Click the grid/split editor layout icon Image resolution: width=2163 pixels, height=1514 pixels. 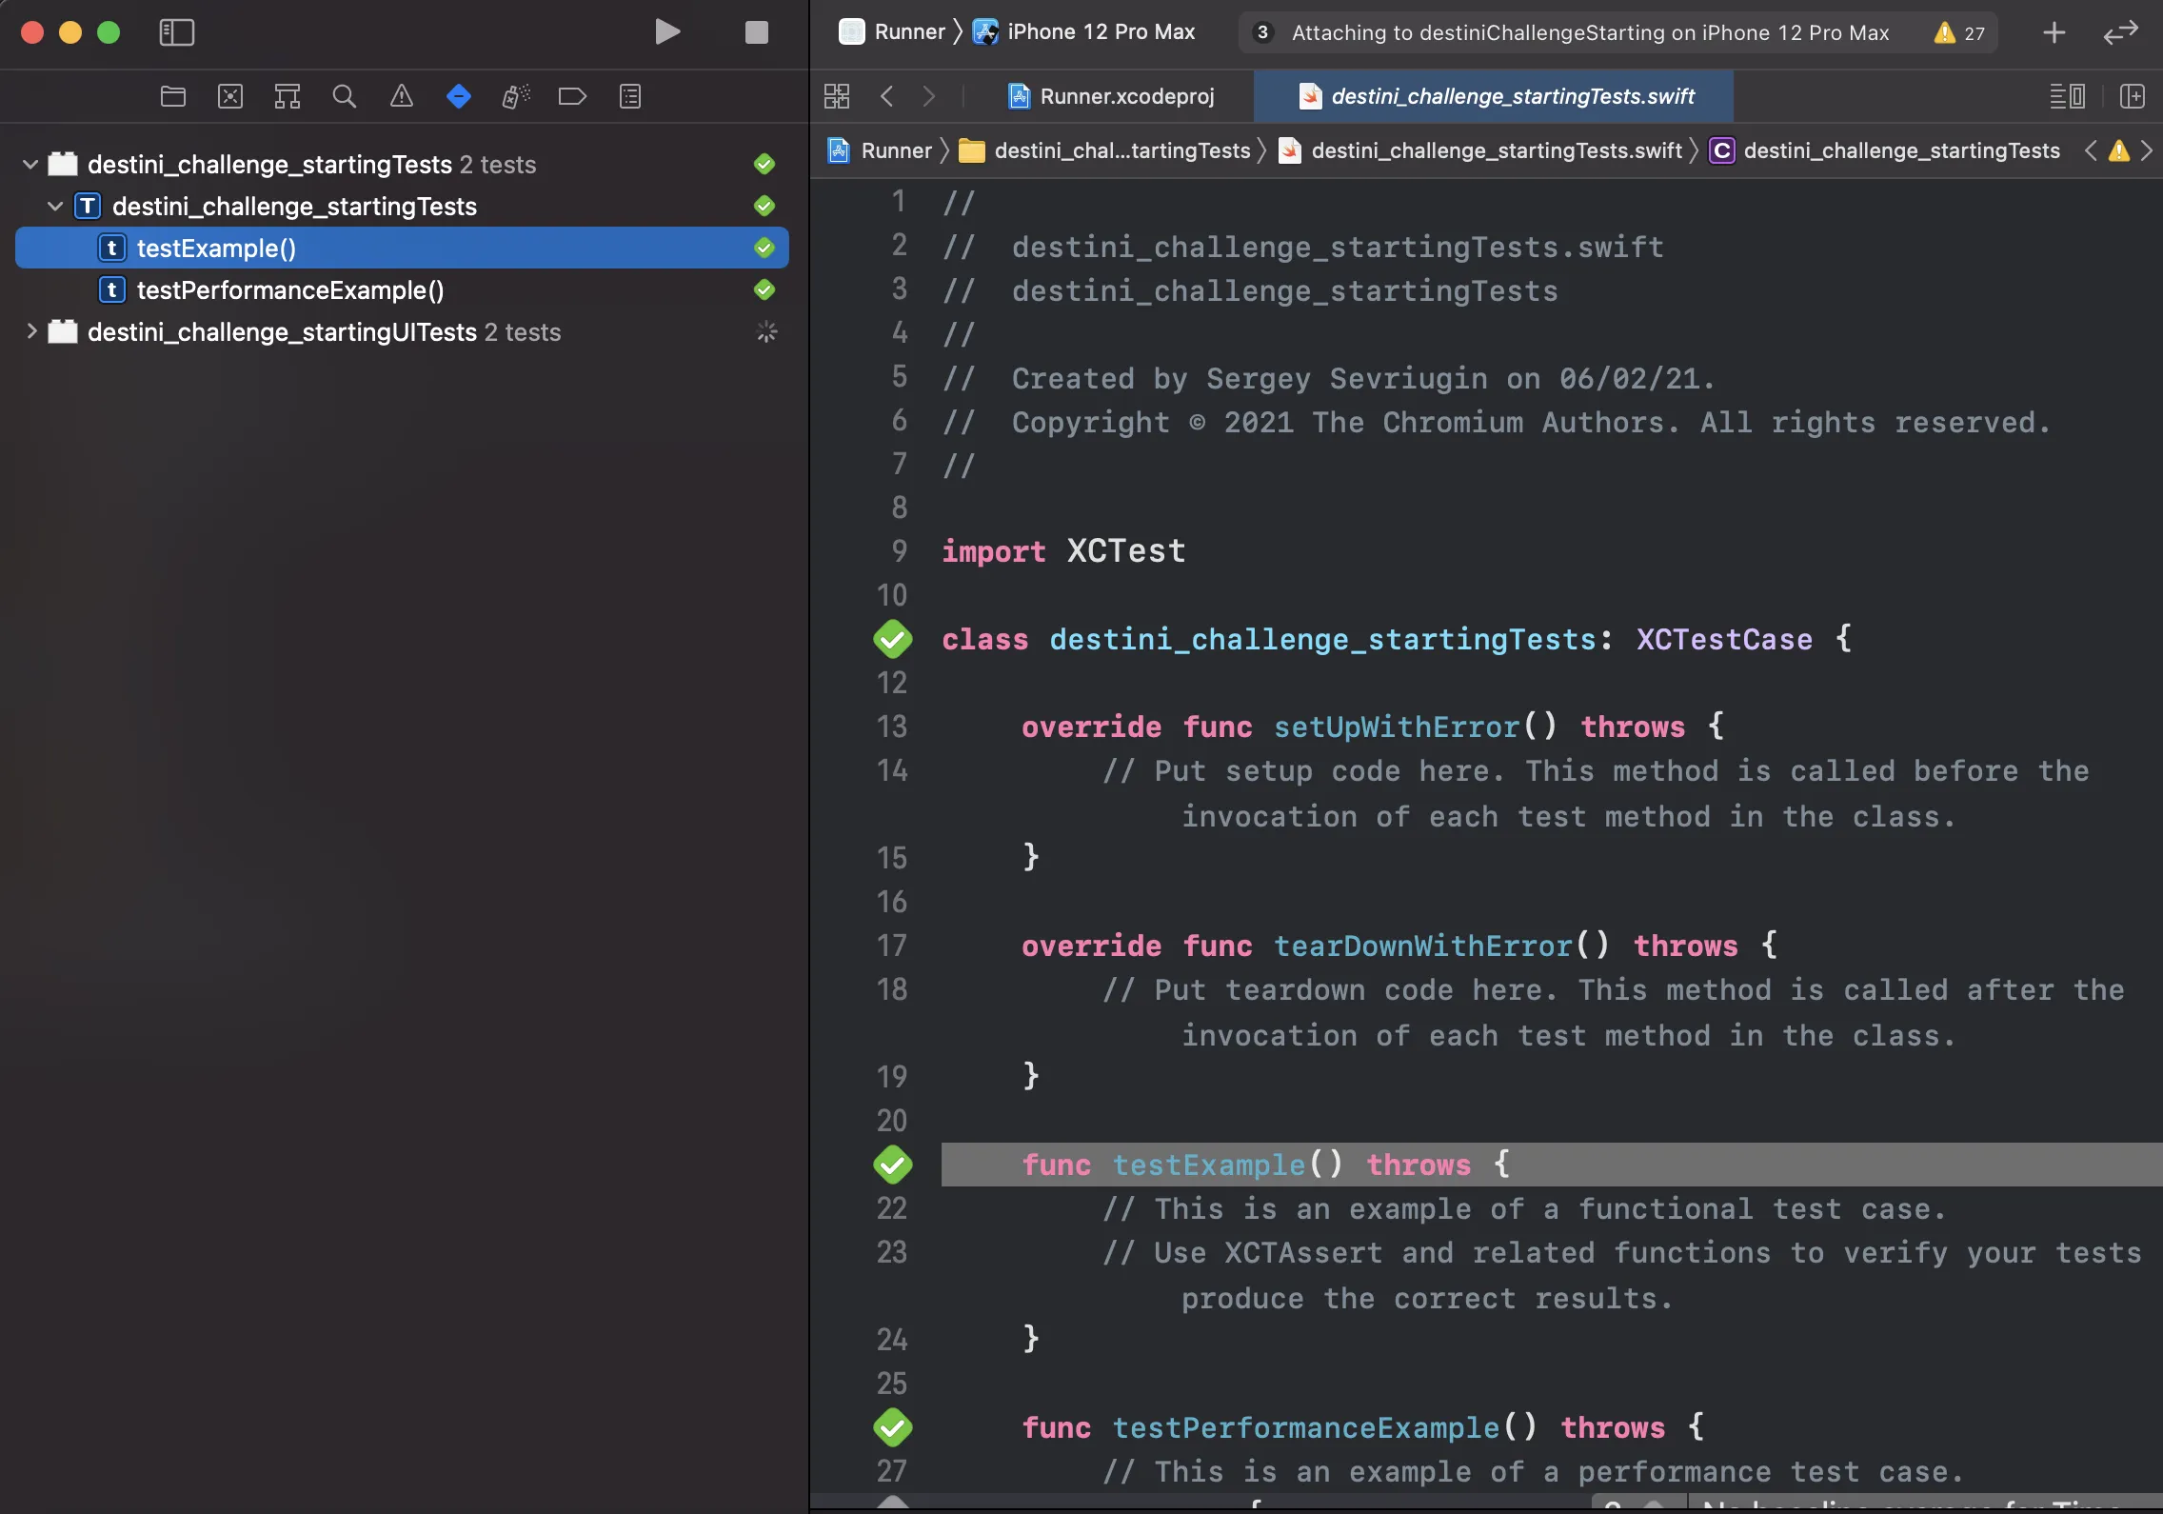(x=837, y=95)
